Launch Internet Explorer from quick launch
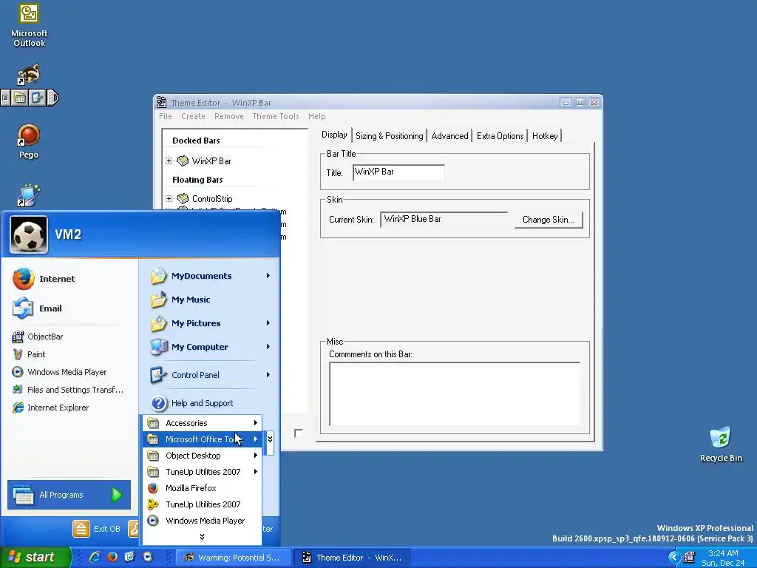This screenshot has width=757, height=568. click(95, 558)
